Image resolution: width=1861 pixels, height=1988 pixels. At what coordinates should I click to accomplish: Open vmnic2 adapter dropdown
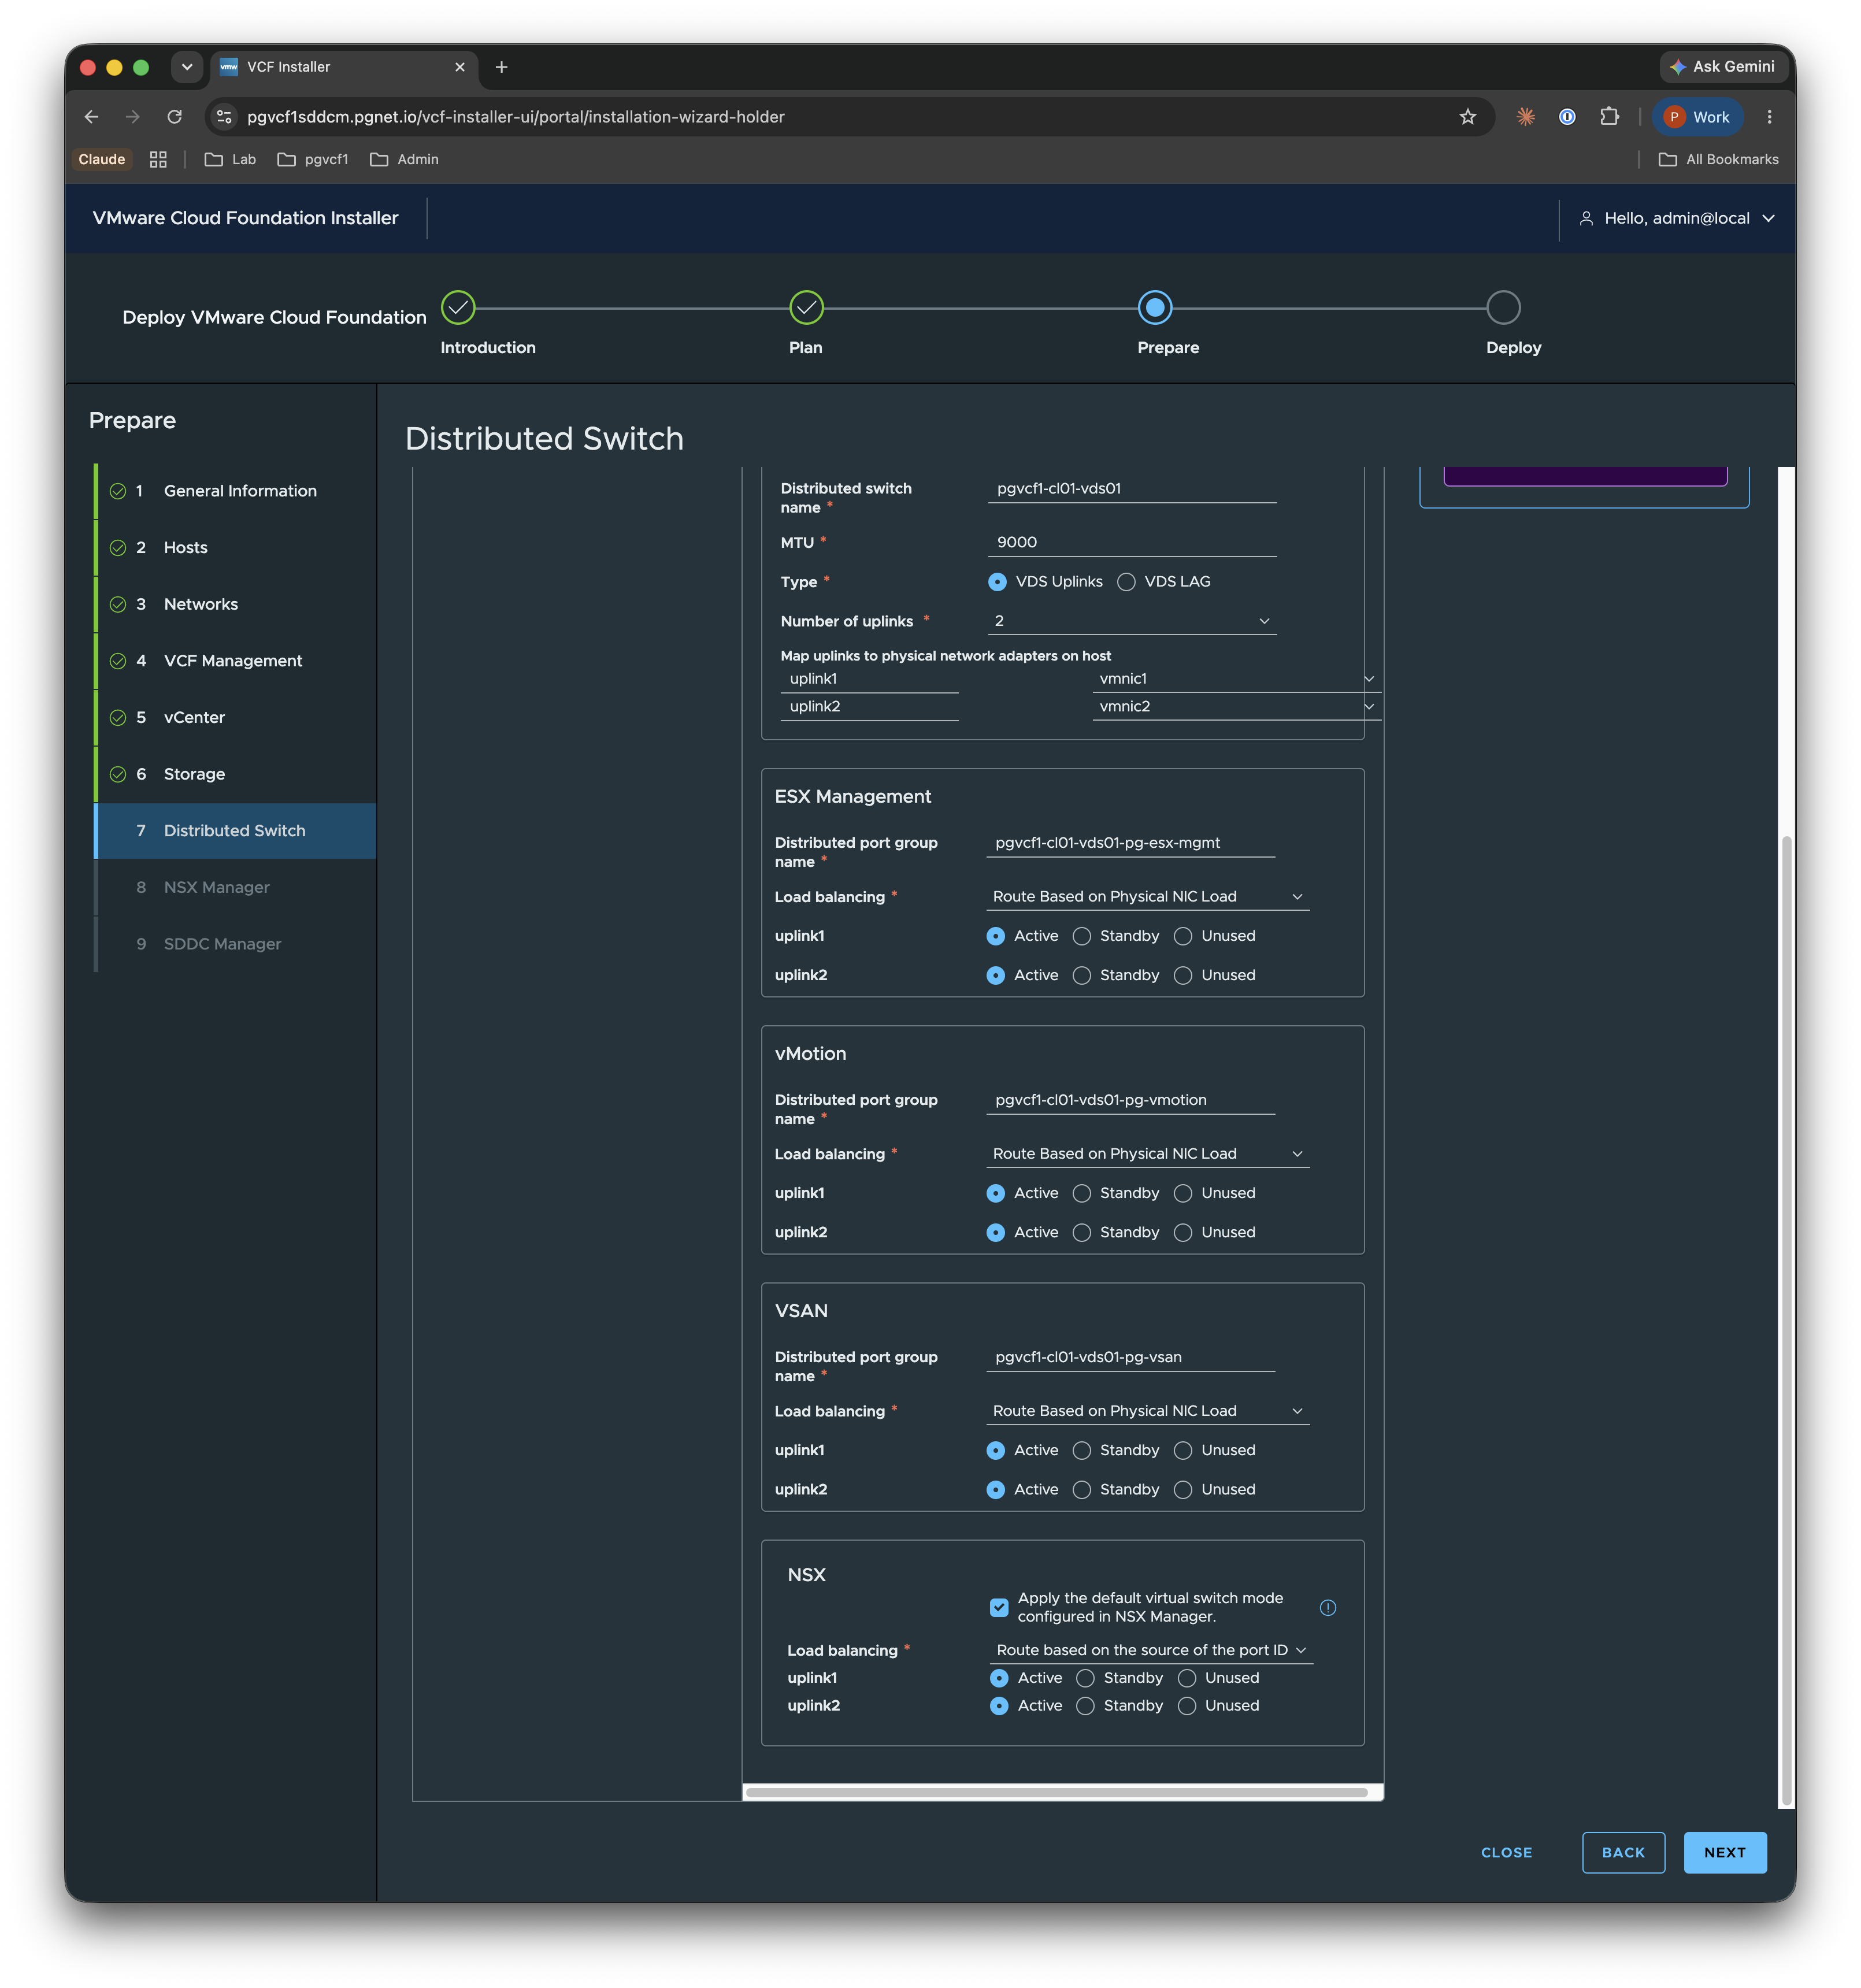(1236, 707)
